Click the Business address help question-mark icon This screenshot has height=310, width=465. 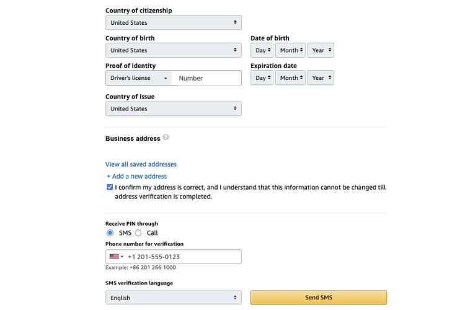[166, 138]
